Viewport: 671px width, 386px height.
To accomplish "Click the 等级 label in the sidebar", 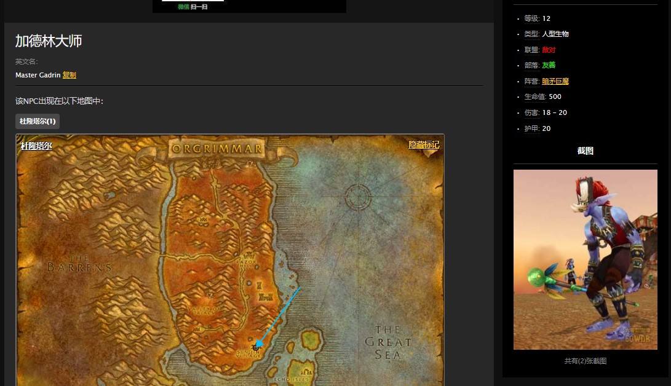I will point(531,18).
